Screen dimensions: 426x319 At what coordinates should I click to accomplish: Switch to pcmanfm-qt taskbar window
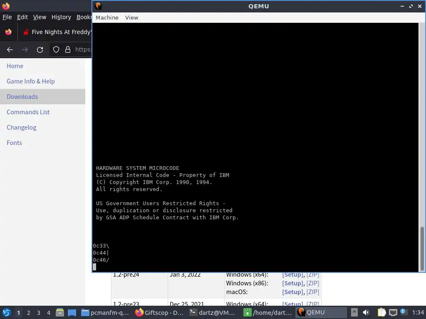[105, 312]
